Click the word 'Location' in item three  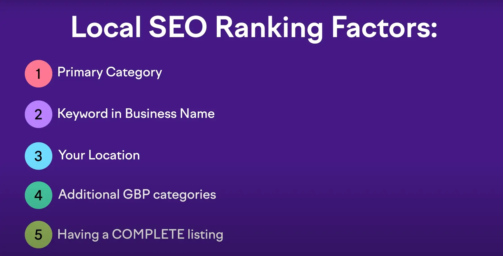point(114,155)
